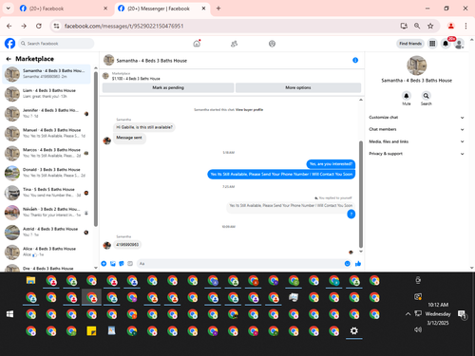Screen dimensions: 475x356
Task: Open a new browser tab
Action: click(x=218, y=9)
